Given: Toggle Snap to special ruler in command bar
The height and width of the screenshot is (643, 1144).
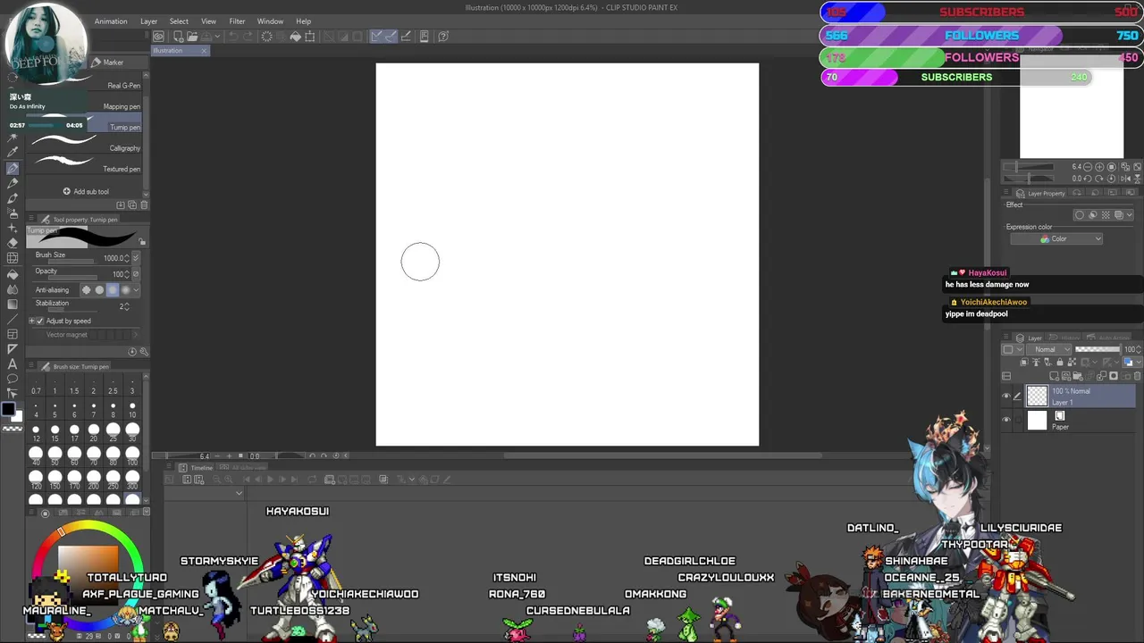Looking at the screenshot, I should pyautogui.click(x=391, y=37).
